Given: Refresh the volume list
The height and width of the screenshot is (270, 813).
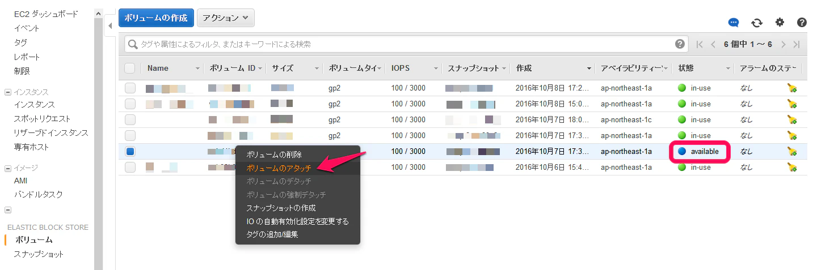Looking at the screenshot, I should coord(757,22).
